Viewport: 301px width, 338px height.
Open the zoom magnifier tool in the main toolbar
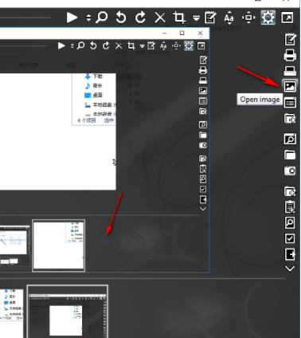click(102, 18)
